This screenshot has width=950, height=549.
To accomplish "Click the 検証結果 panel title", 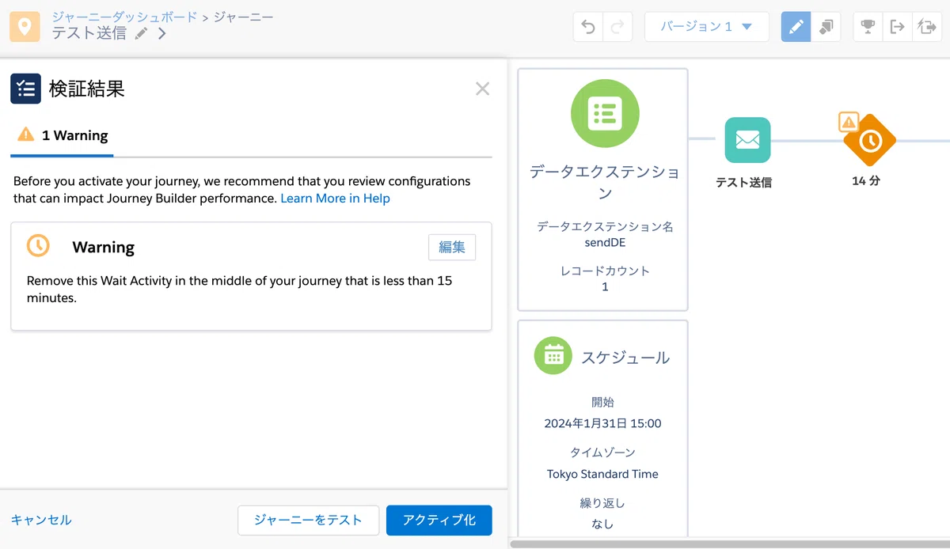I will click(x=87, y=89).
